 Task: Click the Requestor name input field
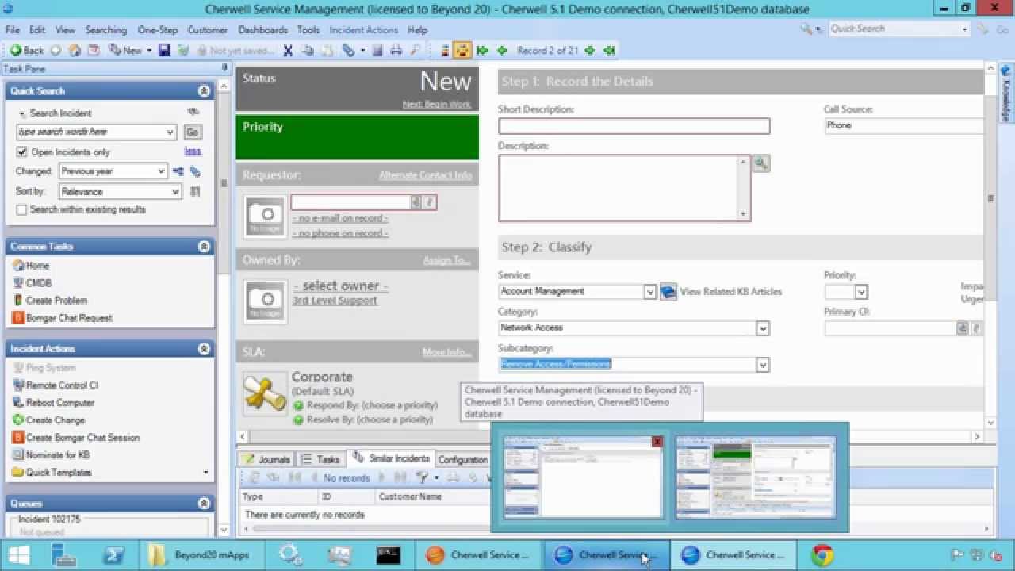(x=350, y=202)
